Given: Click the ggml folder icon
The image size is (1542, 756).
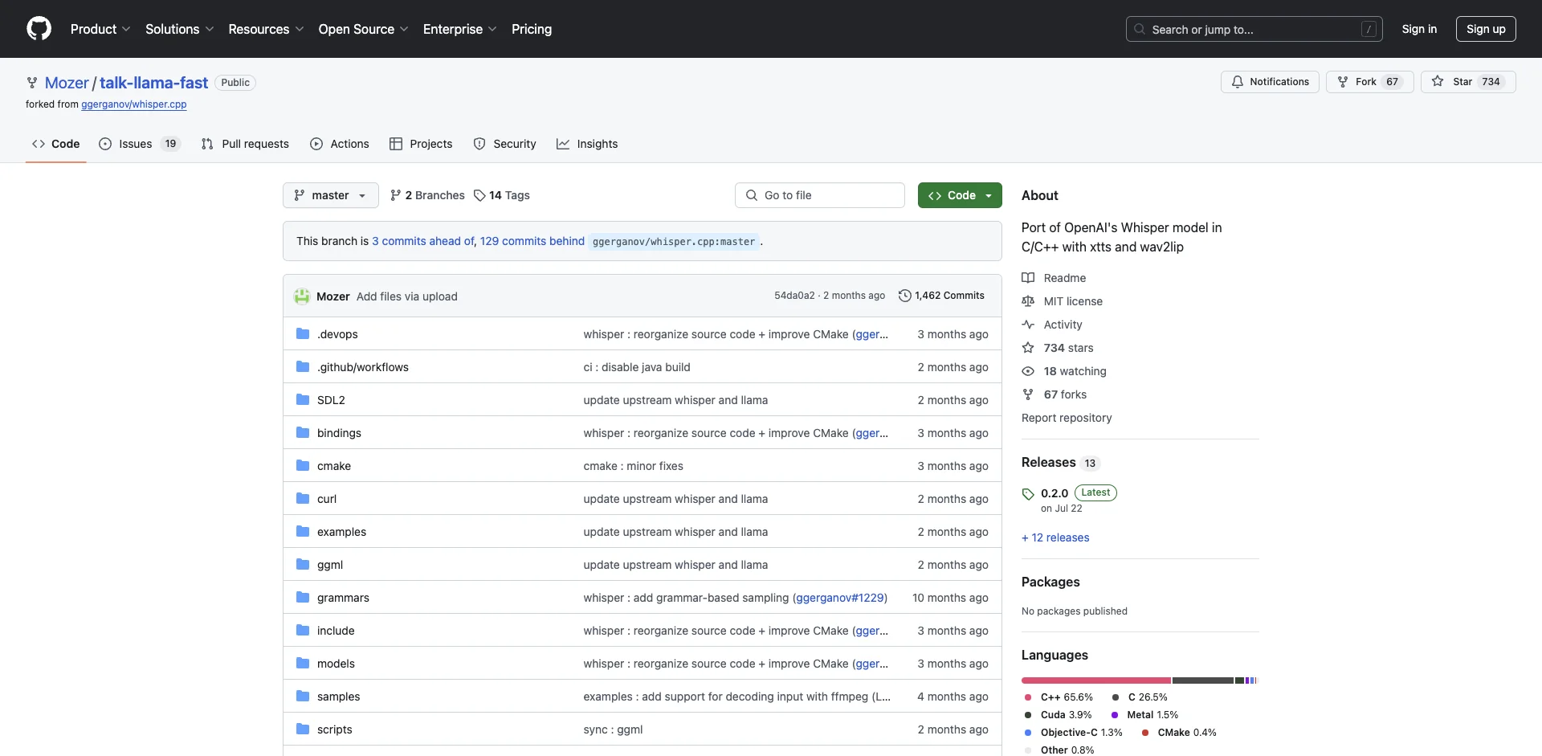Looking at the screenshot, I should [x=303, y=565].
